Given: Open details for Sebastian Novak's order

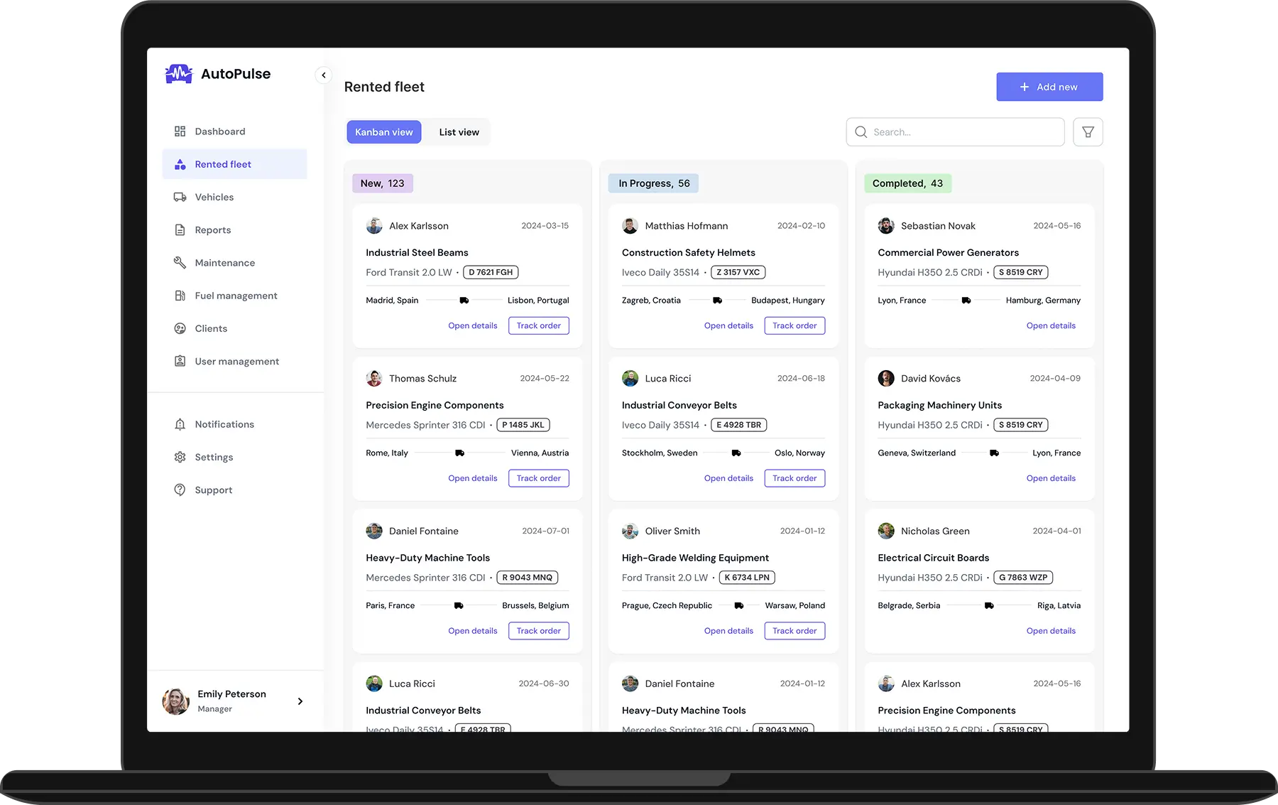Looking at the screenshot, I should 1050,326.
